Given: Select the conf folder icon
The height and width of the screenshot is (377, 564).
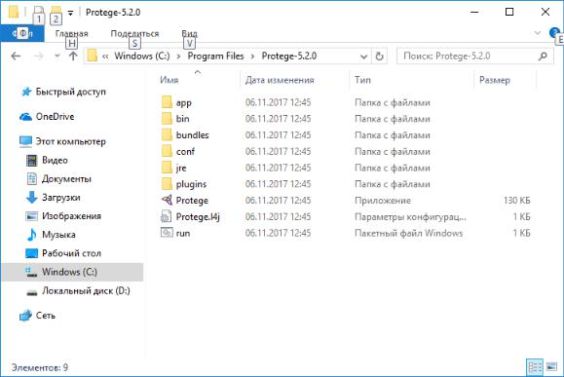Looking at the screenshot, I should 167,151.
